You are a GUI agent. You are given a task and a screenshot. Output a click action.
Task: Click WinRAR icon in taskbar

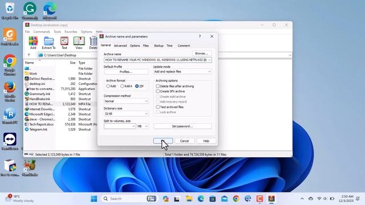(x=271, y=199)
